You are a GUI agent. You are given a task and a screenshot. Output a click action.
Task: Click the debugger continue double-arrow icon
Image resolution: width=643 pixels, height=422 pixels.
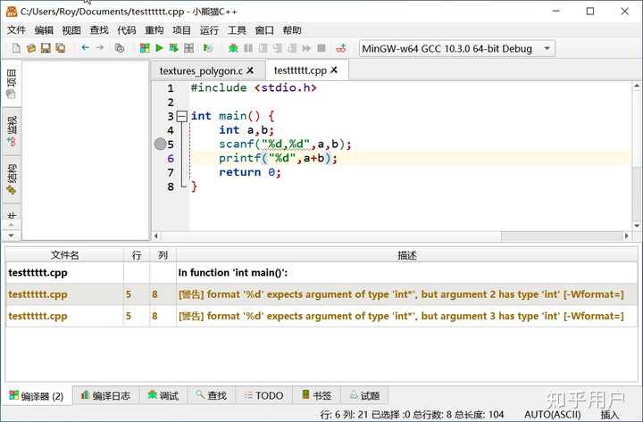306,48
